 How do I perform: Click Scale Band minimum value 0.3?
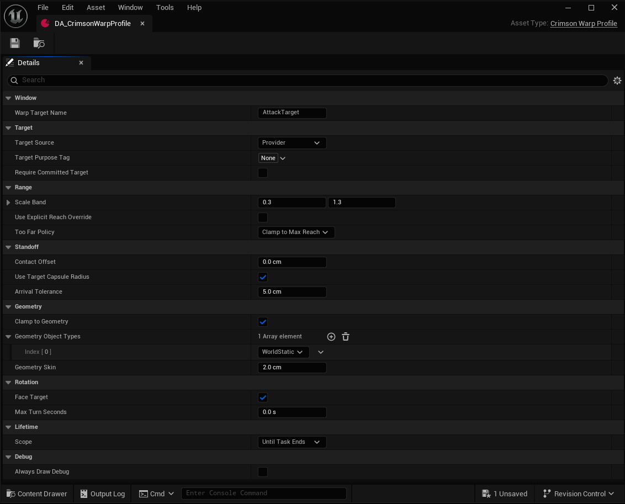pyautogui.click(x=292, y=203)
